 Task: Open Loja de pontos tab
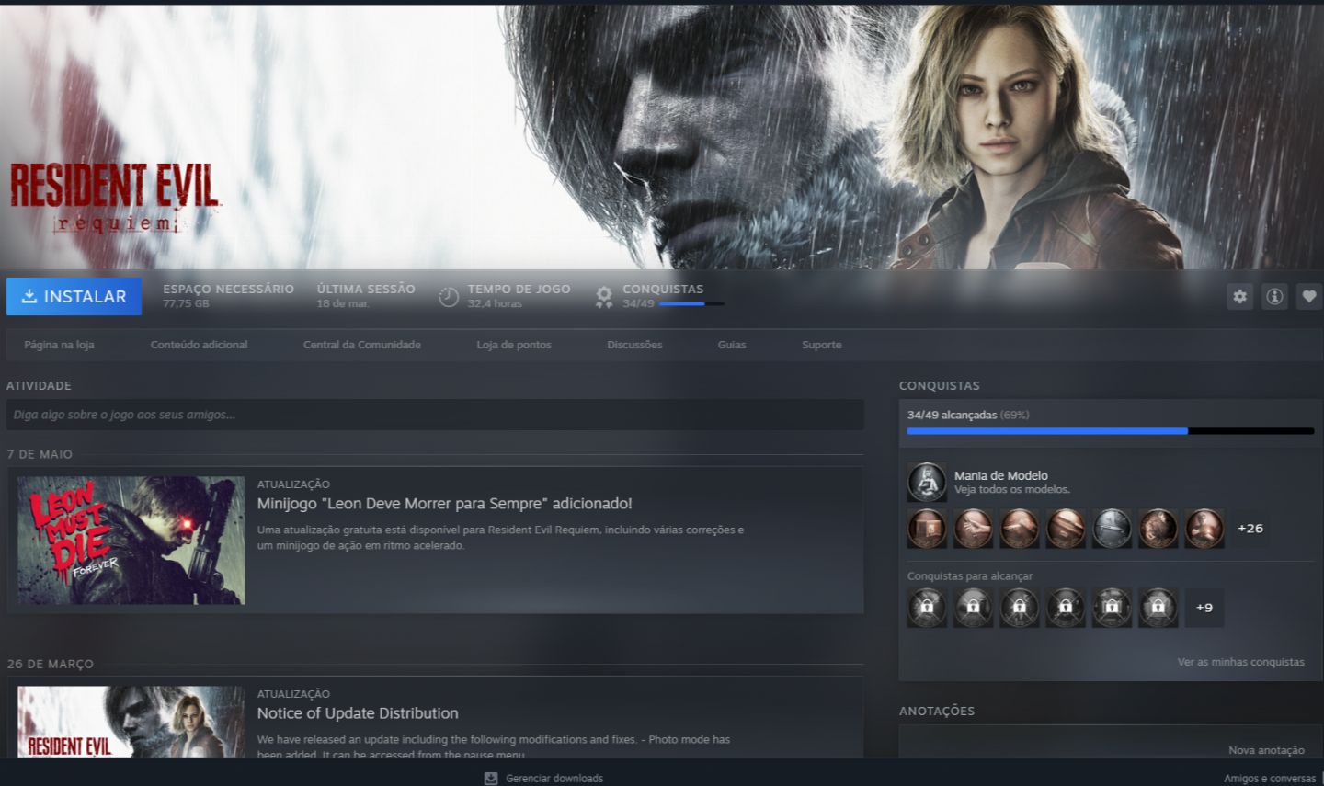514,345
